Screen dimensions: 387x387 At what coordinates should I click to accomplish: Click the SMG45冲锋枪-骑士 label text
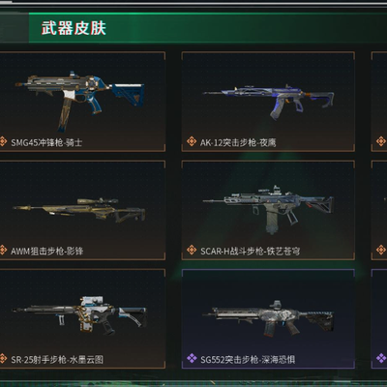point(46,142)
